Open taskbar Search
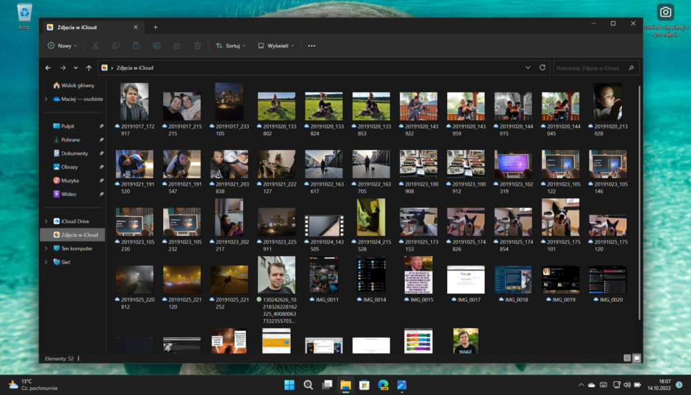 (308, 385)
